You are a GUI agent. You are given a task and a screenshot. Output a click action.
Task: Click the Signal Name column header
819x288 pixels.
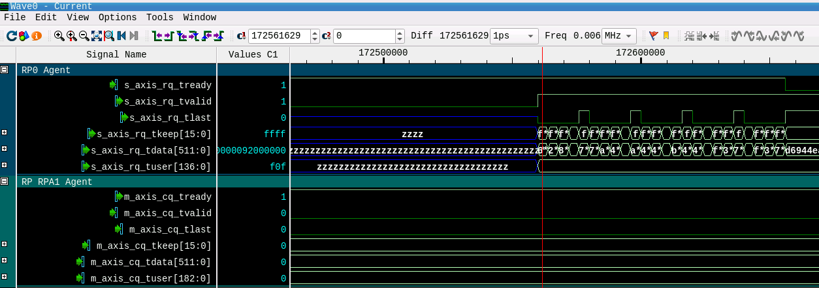(x=116, y=54)
